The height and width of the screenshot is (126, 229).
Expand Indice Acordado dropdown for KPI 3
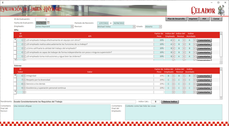(194, 48)
